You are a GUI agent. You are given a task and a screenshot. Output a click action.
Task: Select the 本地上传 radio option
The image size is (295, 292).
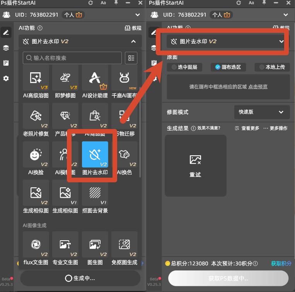[272, 67]
